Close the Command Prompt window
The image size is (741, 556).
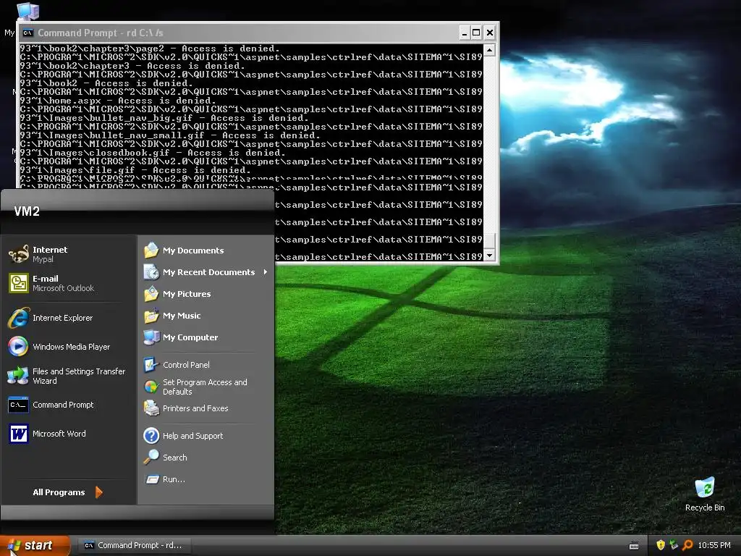490,33
